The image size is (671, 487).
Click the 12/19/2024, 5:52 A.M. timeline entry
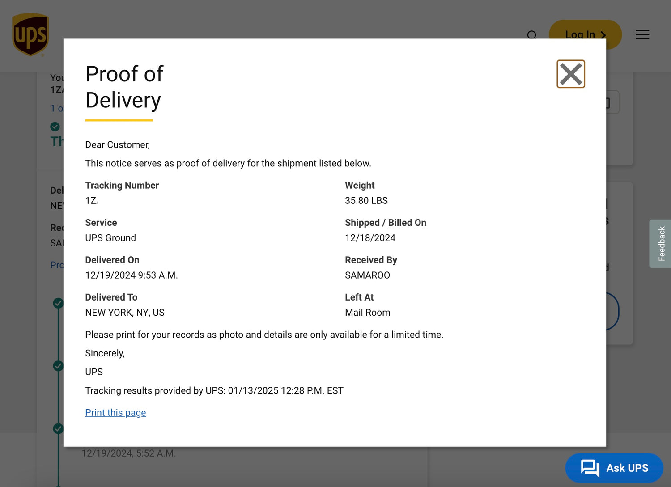coord(129,453)
